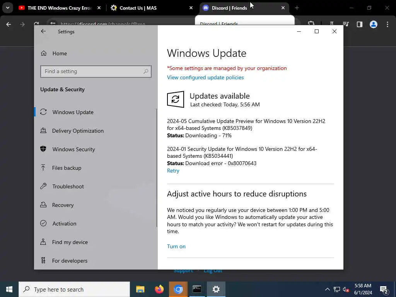The image size is (396, 297).
Task: Click the Find my device person icon
Action: pos(43,242)
